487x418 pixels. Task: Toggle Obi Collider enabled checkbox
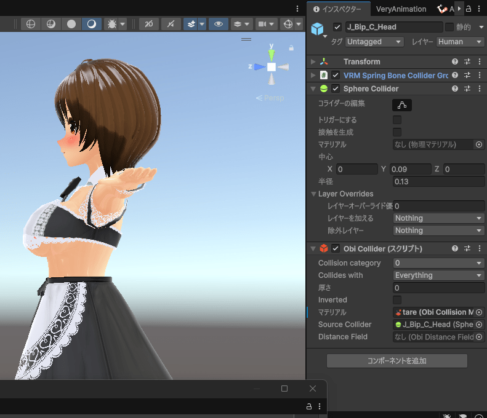pos(336,249)
